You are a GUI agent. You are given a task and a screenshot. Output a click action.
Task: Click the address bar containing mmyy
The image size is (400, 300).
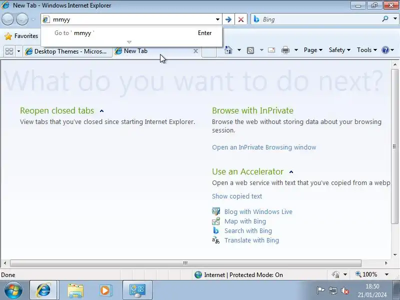[x=132, y=19]
